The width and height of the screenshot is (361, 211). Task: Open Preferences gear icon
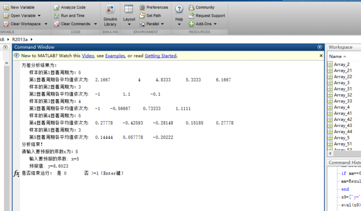coord(142,8)
